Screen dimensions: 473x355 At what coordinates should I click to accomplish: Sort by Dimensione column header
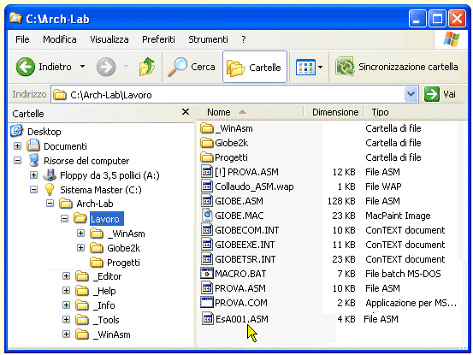[x=335, y=112]
